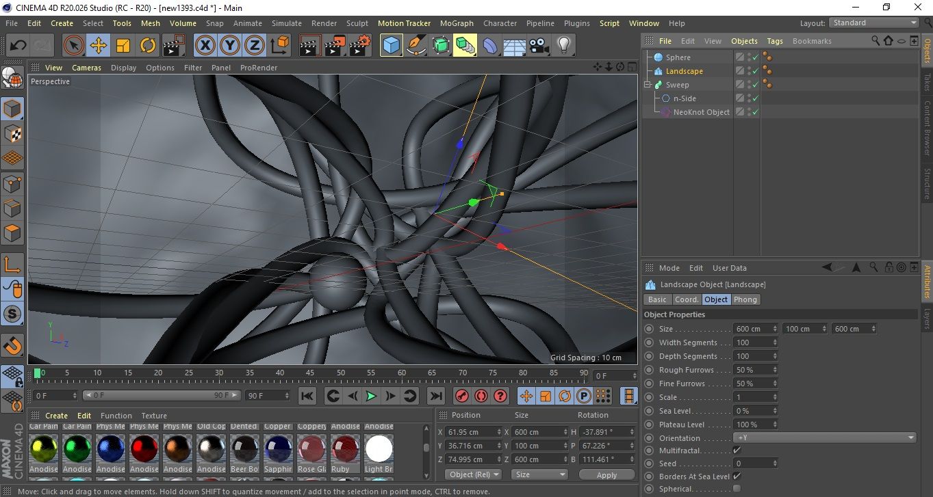The width and height of the screenshot is (933, 497).
Task: Go to end of animation
Action: [x=435, y=396]
